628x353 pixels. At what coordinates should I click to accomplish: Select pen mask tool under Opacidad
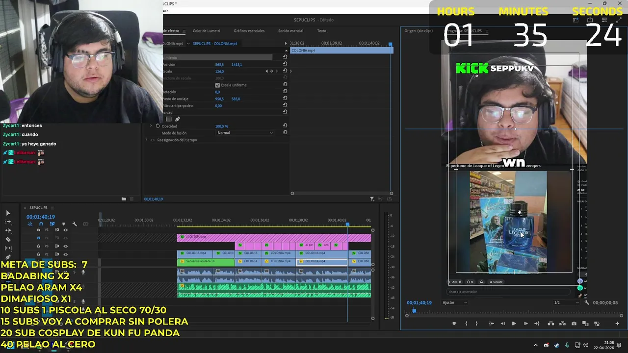[178, 119]
